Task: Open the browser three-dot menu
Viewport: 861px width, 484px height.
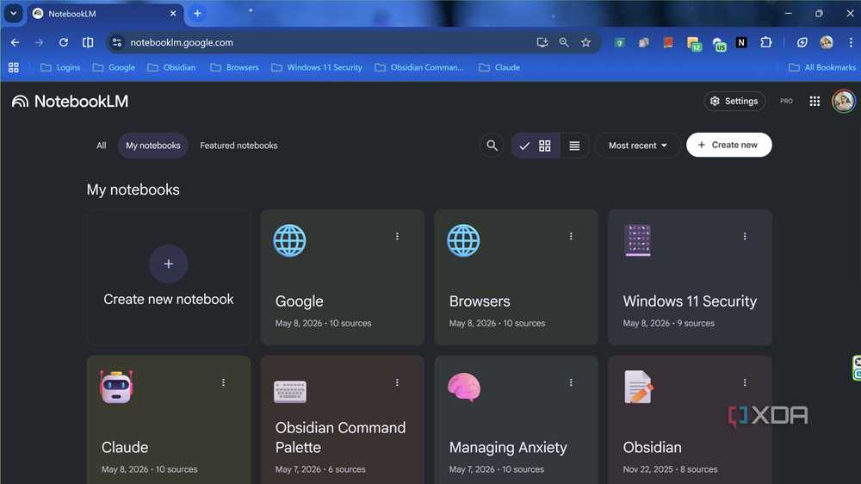Action: (851, 42)
